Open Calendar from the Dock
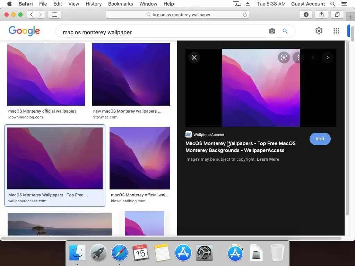Viewport: 355px width, 266px height. 141,252
